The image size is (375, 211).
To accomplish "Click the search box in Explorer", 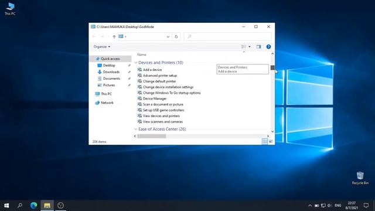I will pyautogui.click(x=228, y=36).
